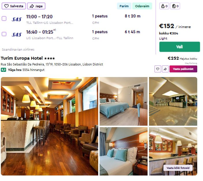This screenshot has width=203, height=181.
Task: Open the twin bedroom photo
Action: [x=124, y=101]
